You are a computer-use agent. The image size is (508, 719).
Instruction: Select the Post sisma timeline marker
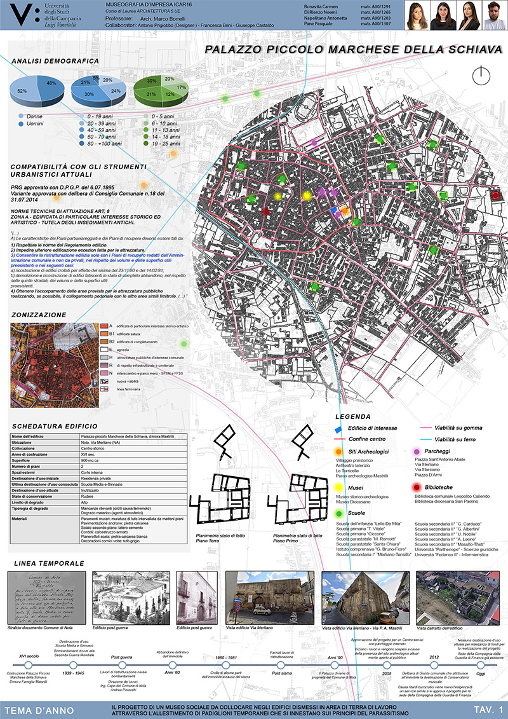click(x=280, y=665)
